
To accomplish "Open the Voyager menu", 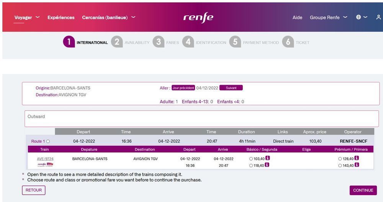I will pyautogui.click(x=23, y=17).
